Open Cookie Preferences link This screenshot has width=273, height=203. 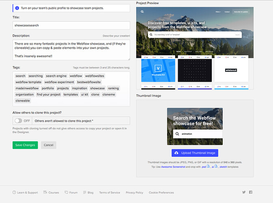[x=161, y=192]
